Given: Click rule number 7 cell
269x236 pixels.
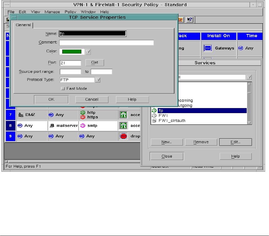Looking at the screenshot, I should tap(10, 115).
